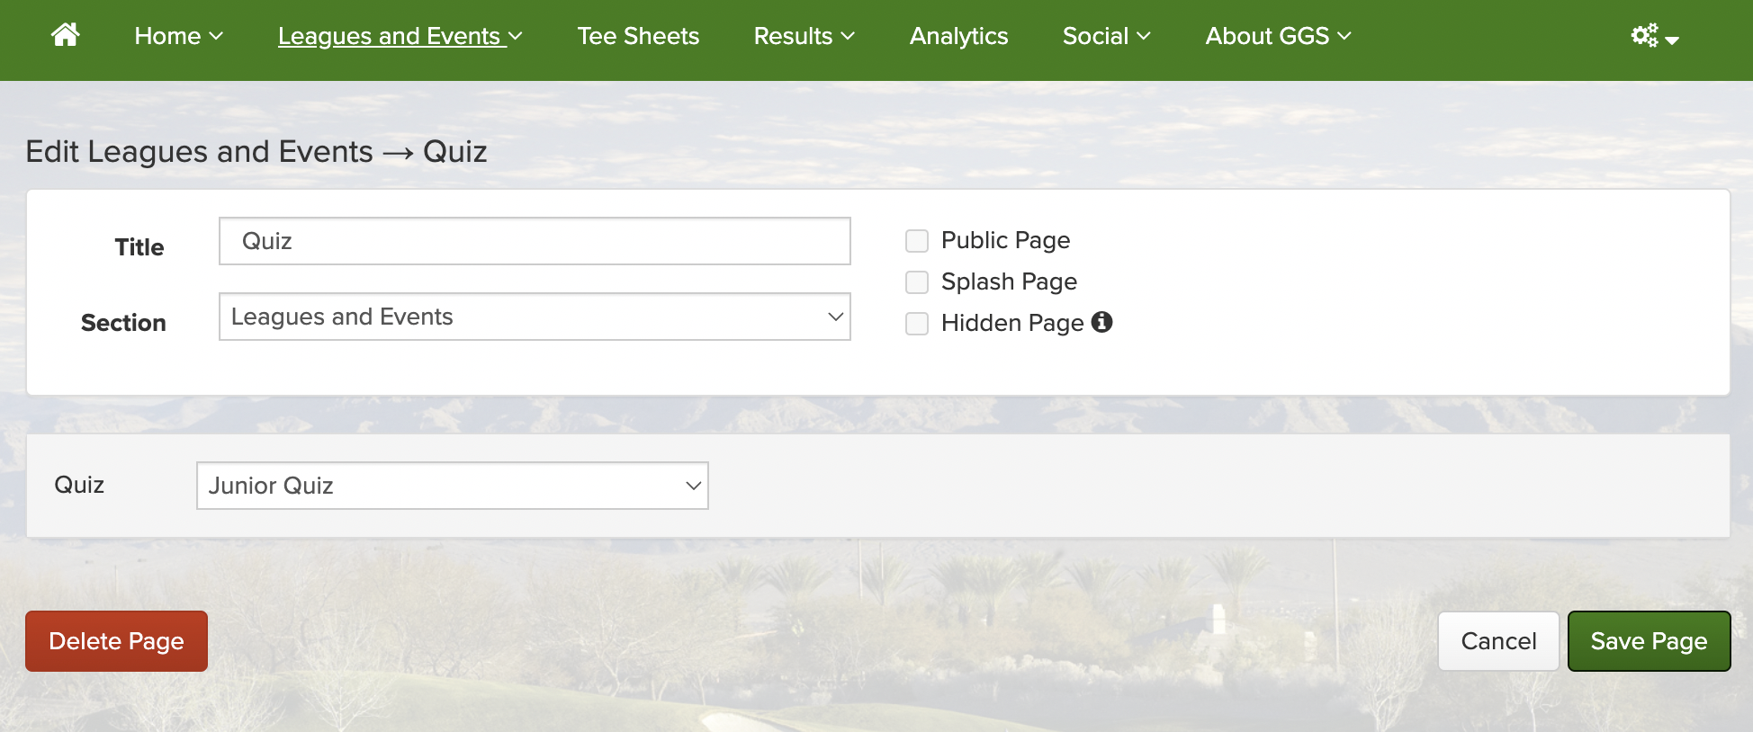Open the settings gears menu
Screen dimensions: 1753x732
click(x=1655, y=36)
